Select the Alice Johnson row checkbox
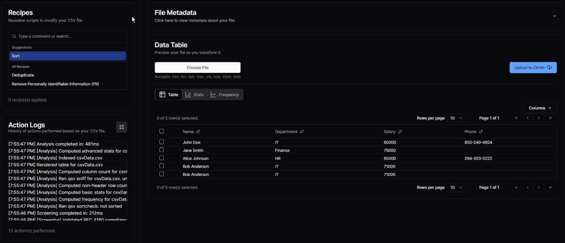This screenshot has height=243, width=565. pyautogui.click(x=161, y=158)
